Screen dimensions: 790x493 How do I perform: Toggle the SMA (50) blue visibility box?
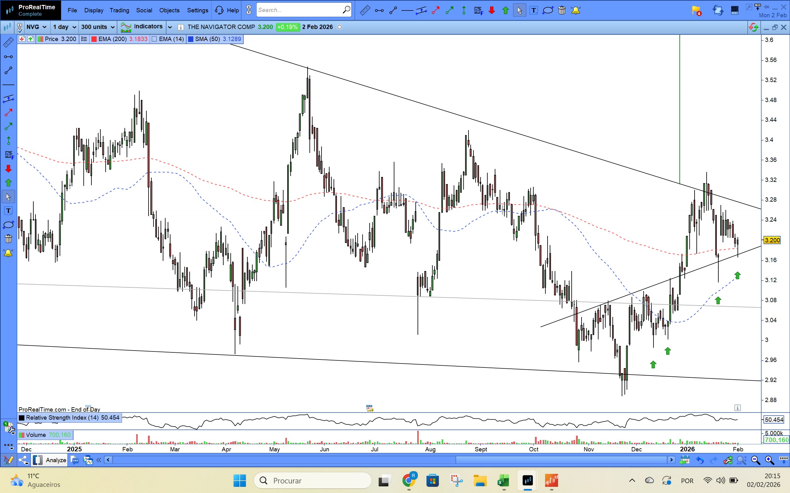191,39
